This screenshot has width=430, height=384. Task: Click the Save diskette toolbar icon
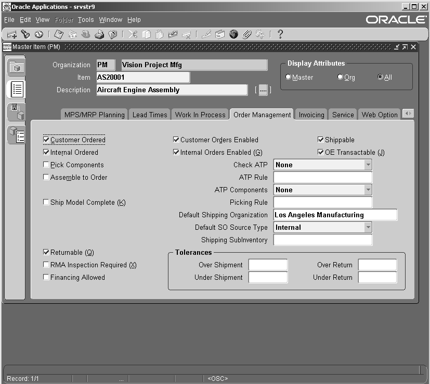[58, 34]
